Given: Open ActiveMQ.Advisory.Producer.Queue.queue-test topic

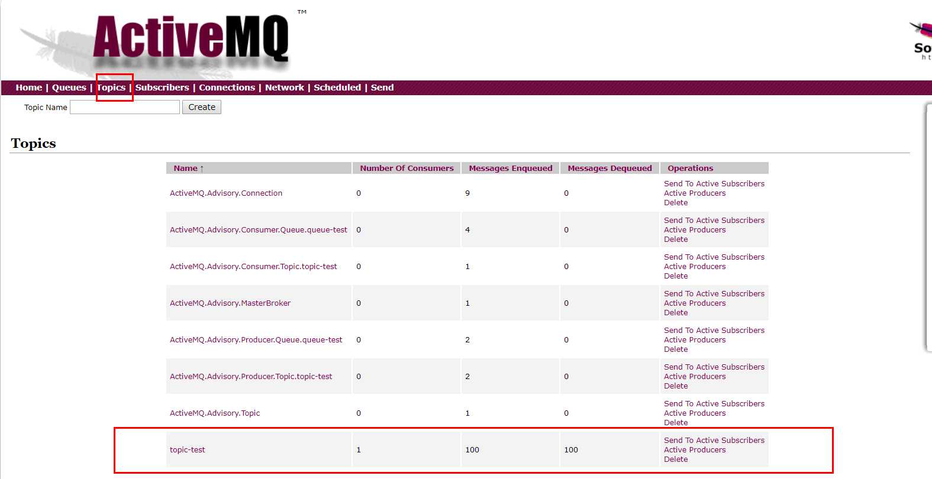Looking at the screenshot, I should [256, 340].
